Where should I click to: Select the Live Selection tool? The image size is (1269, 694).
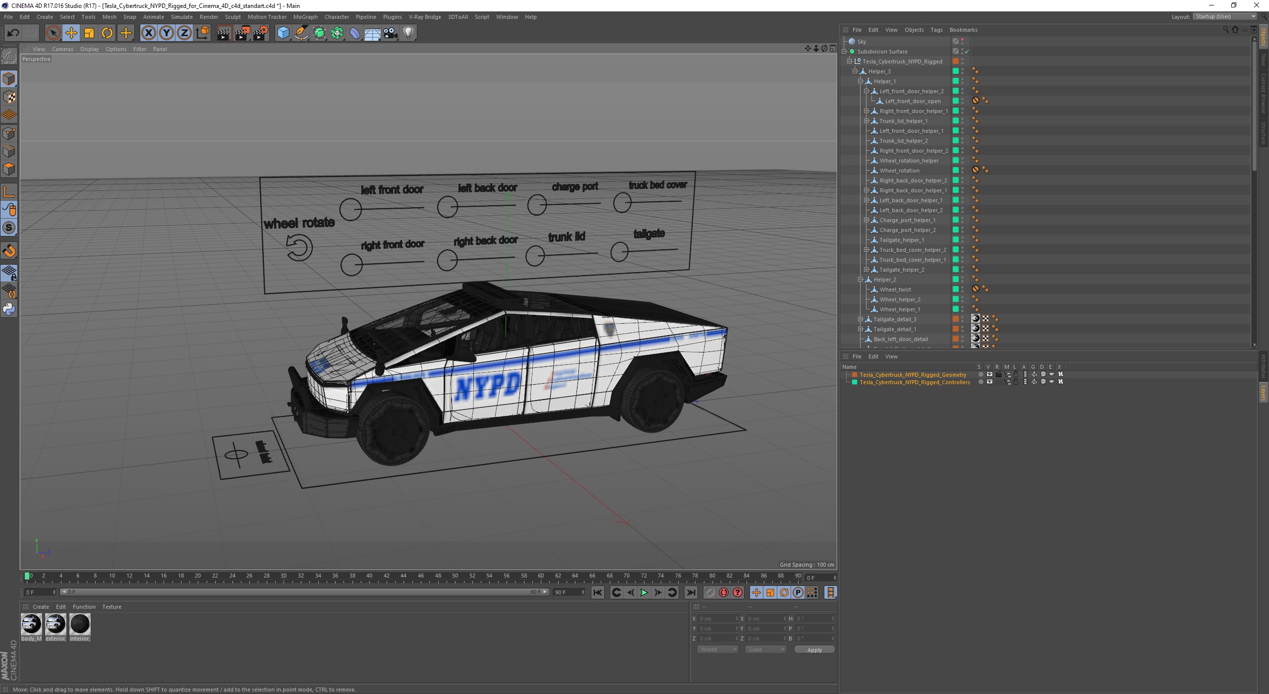(x=53, y=33)
